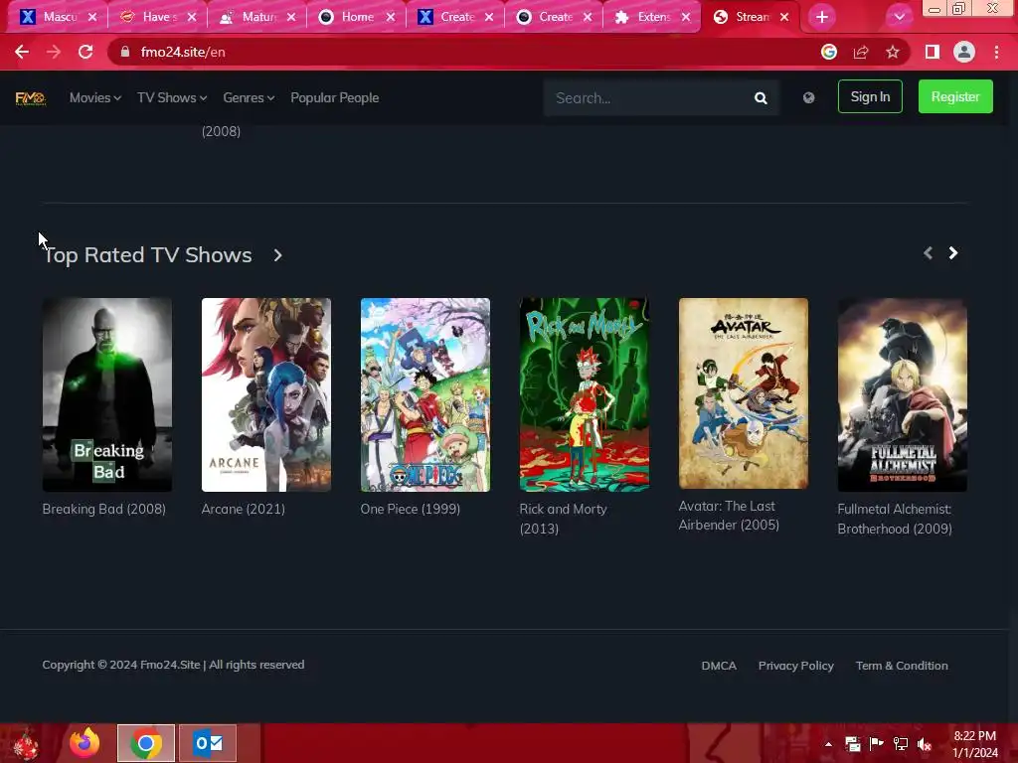Expand the Movies dropdown menu
Screen dimensions: 1018x763
[95, 98]
